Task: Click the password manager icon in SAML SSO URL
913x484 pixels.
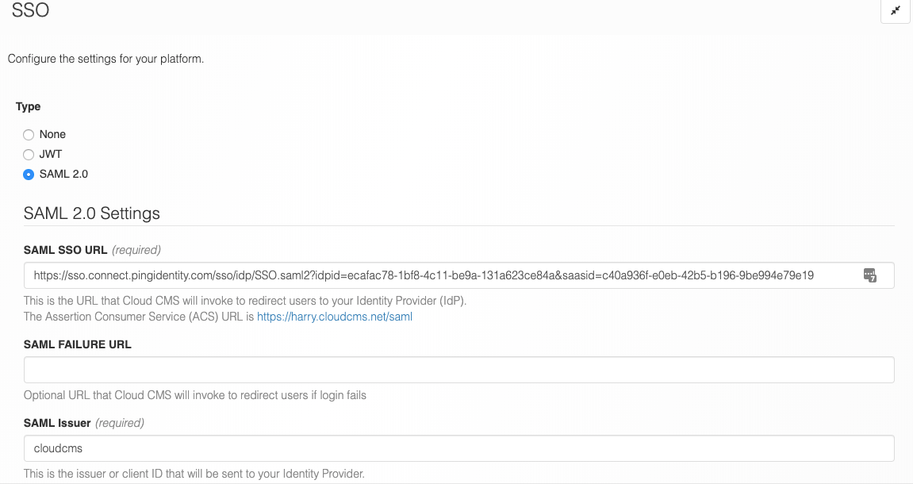Action: (870, 275)
